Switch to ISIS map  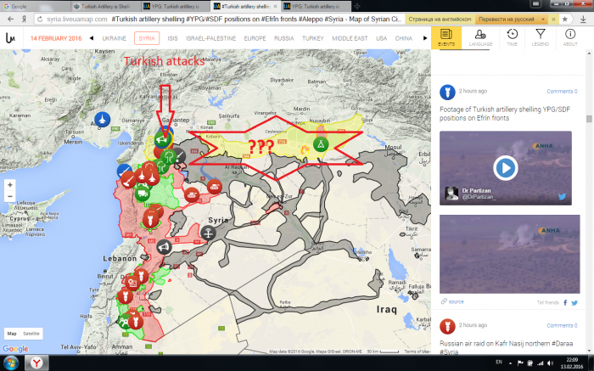(x=172, y=38)
